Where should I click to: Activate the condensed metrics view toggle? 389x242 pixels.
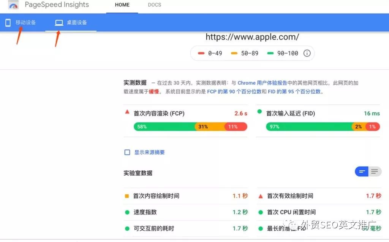coord(362,171)
